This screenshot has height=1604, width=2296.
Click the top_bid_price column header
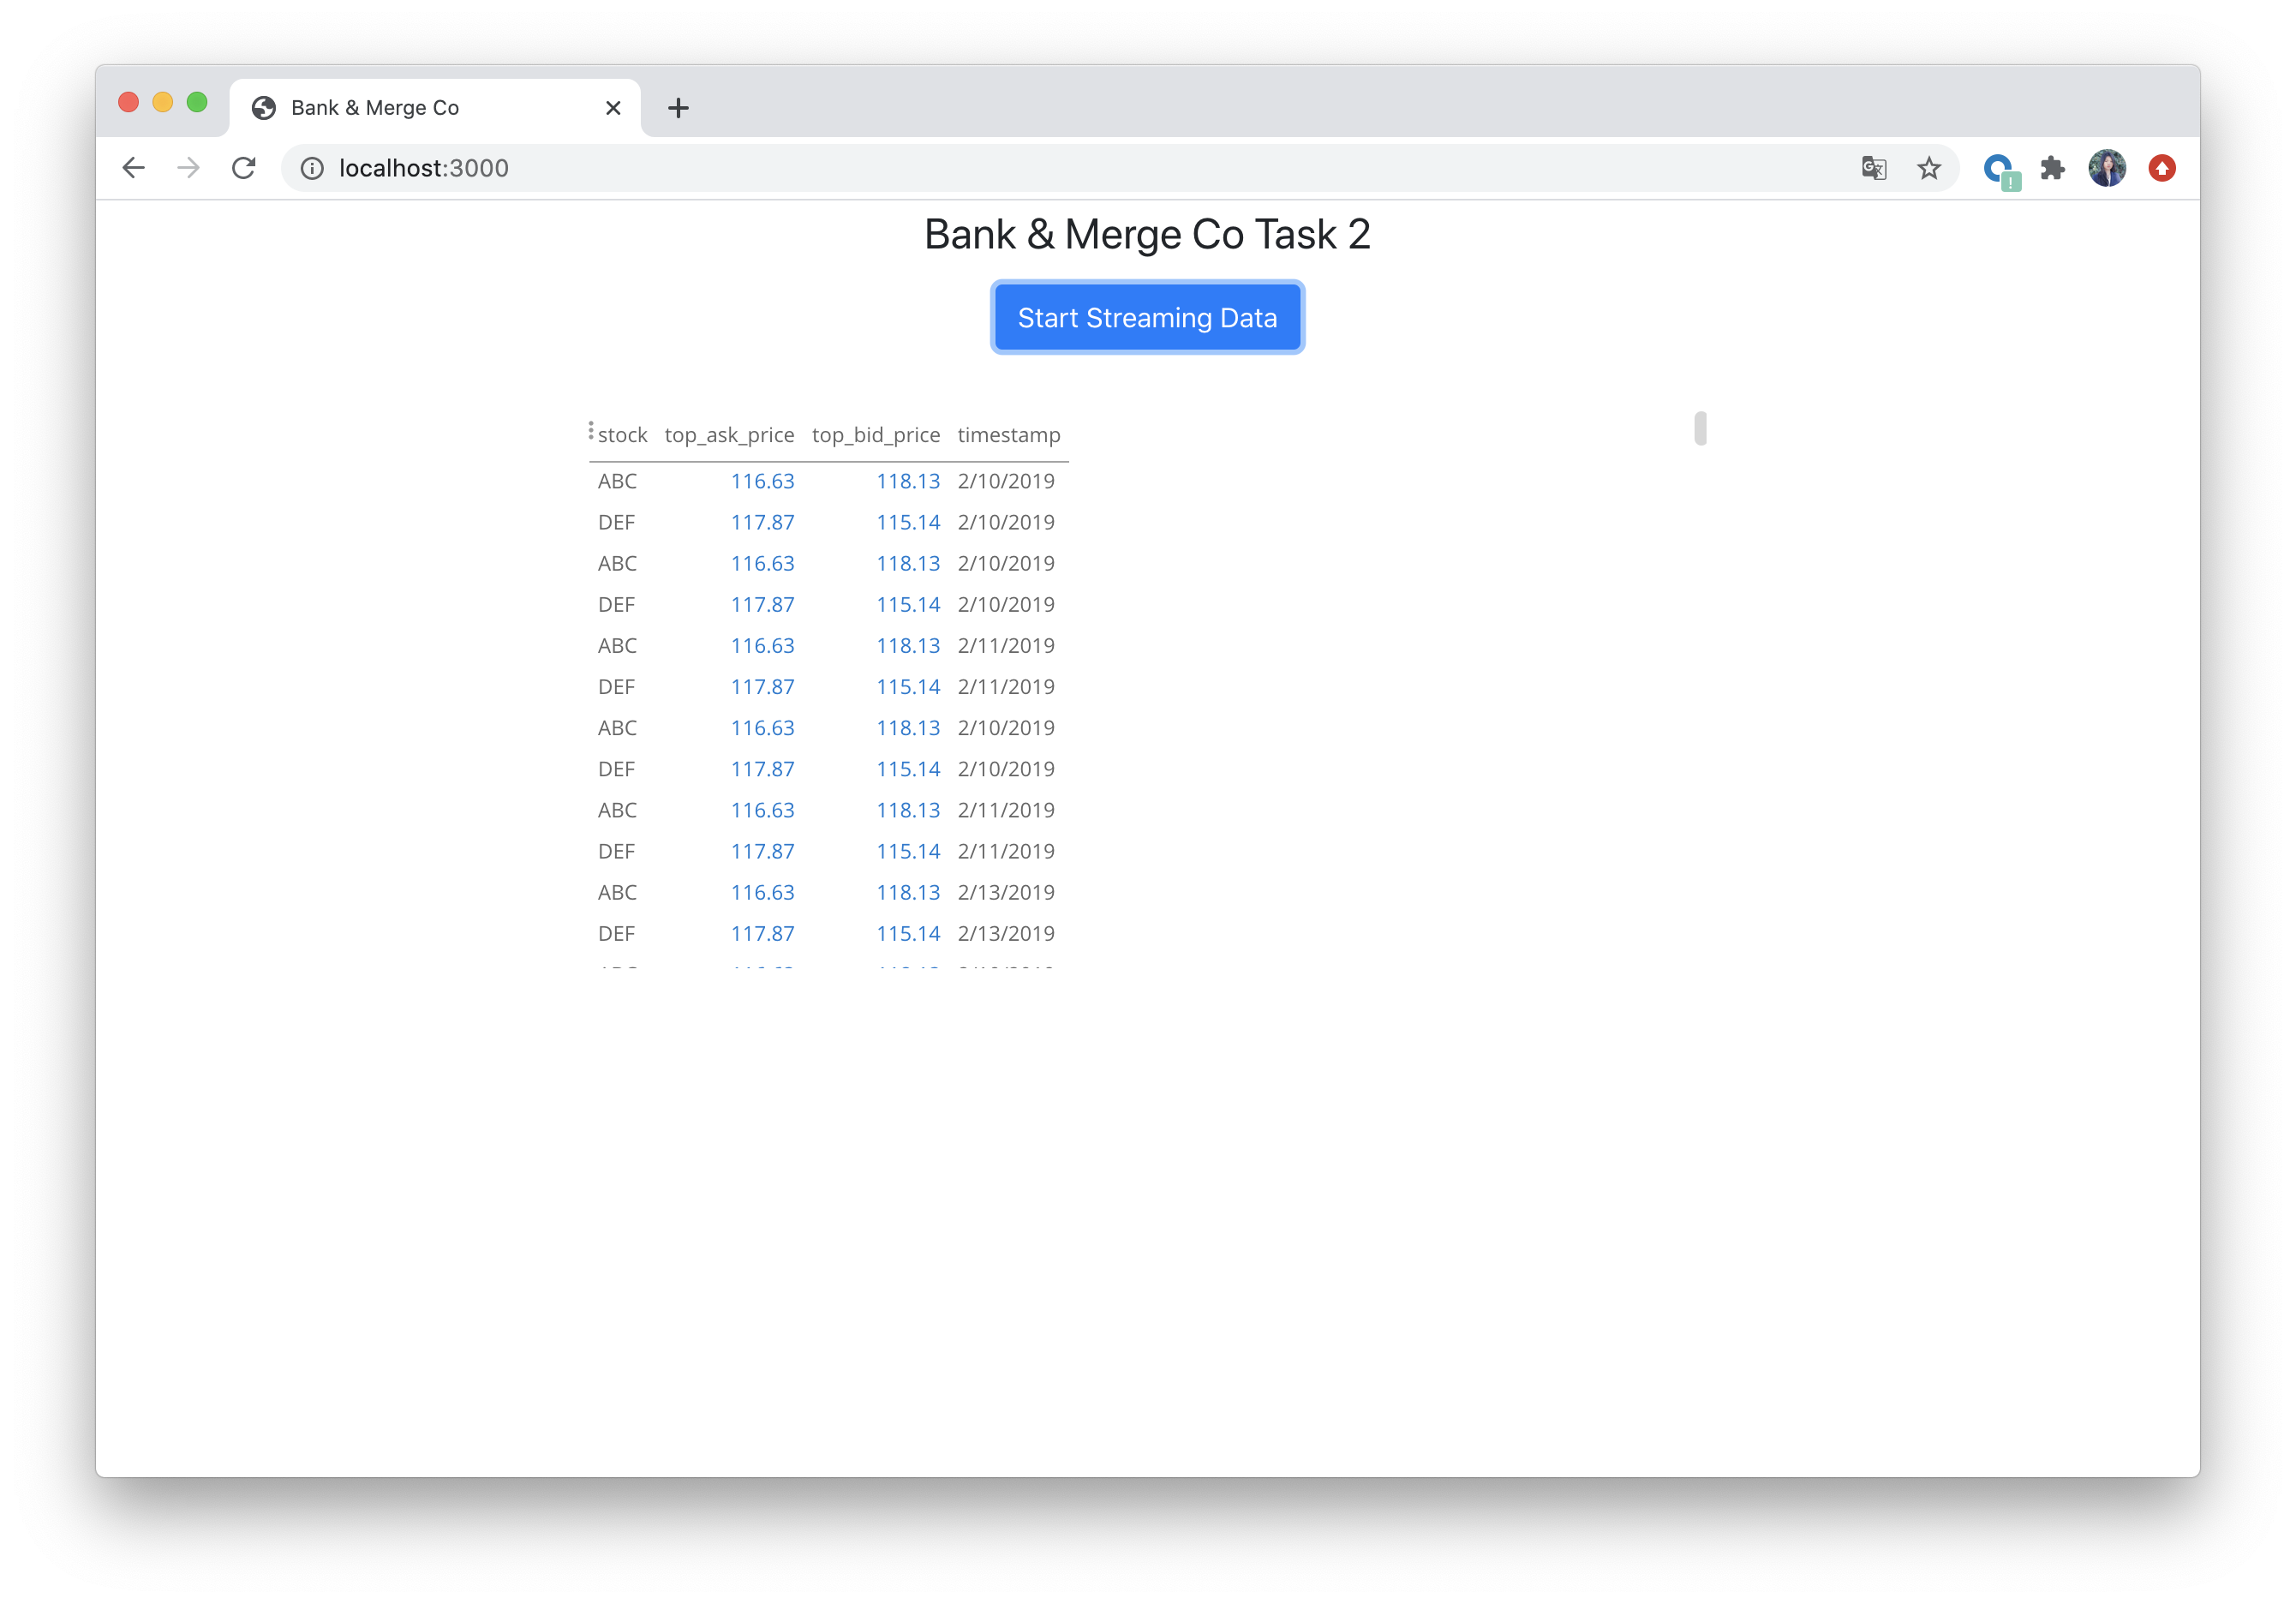click(874, 434)
